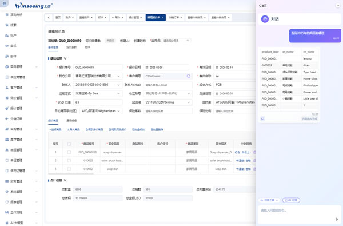Open 线索 from the sidebar
Image resolution: width=343 pixels, height=226 pixels.
(13, 25)
